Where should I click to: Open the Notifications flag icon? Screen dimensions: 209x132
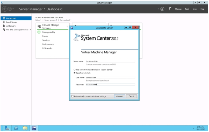pyautogui.click(x=170, y=9)
